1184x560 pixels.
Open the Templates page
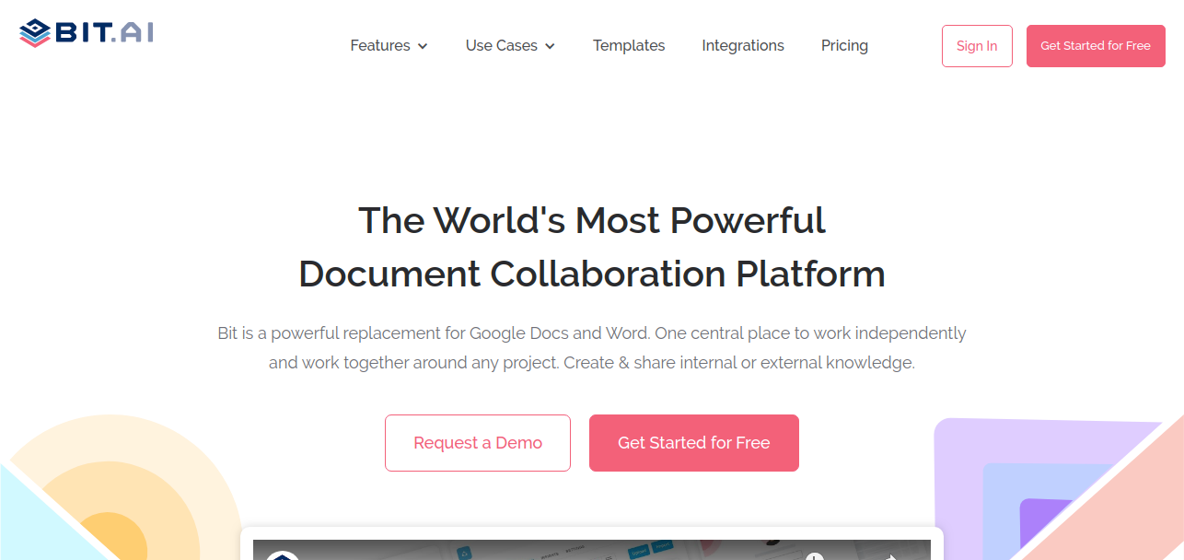629,45
